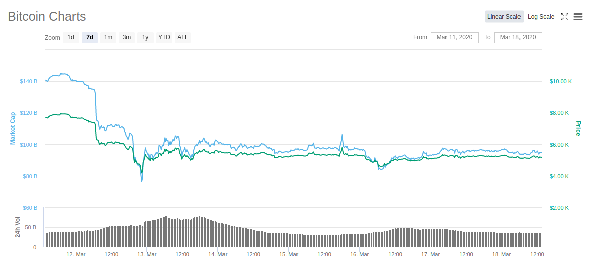Screen dimensions: 594x259
Task: Click the Zoom label text
Action: coord(52,38)
